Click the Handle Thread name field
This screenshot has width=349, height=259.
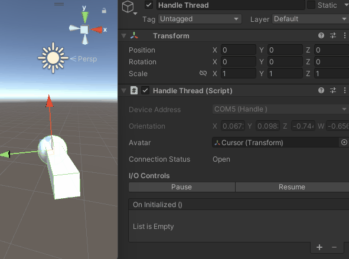(230, 5)
